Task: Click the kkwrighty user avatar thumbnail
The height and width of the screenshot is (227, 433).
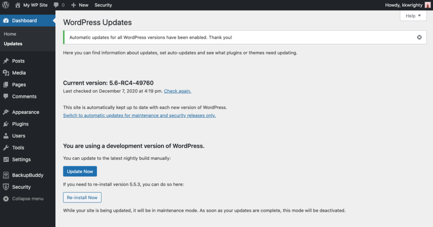Action: point(428,5)
